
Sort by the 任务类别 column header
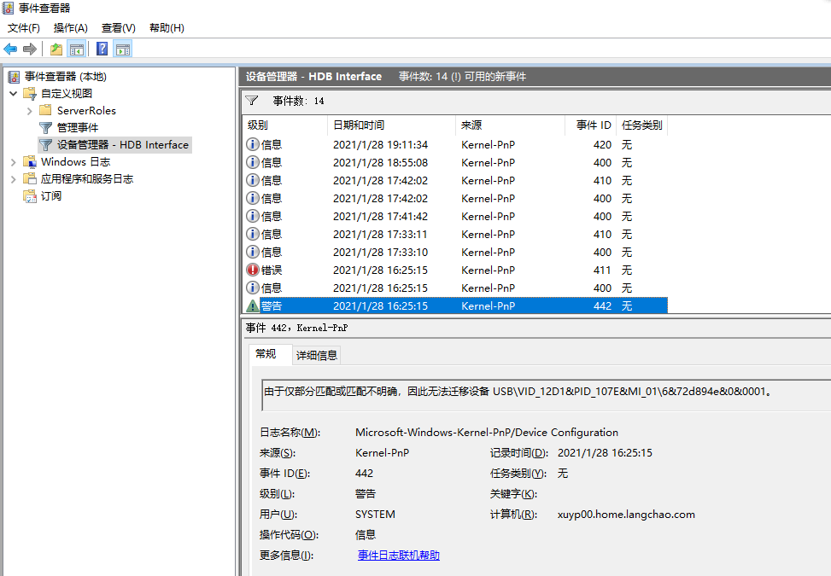pyautogui.click(x=641, y=125)
